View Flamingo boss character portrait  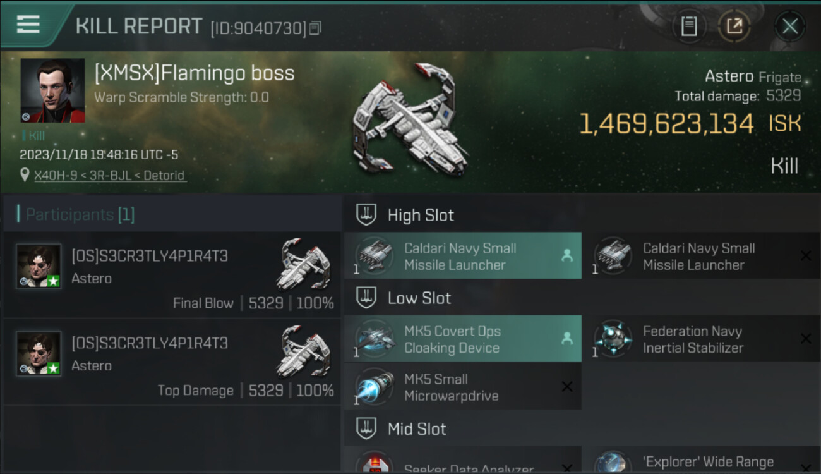pos(52,90)
